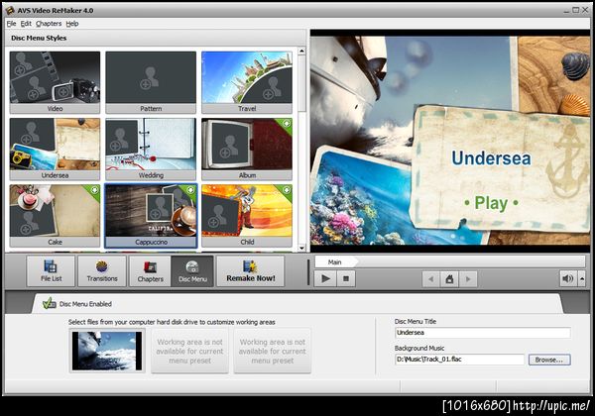
Task: Select the Child disc menu style
Action: 247,216
